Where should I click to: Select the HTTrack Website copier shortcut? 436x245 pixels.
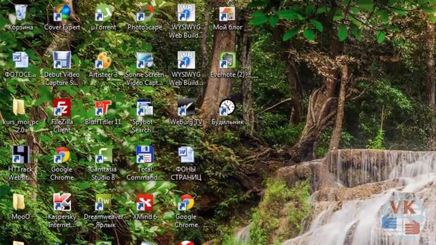click(20, 155)
